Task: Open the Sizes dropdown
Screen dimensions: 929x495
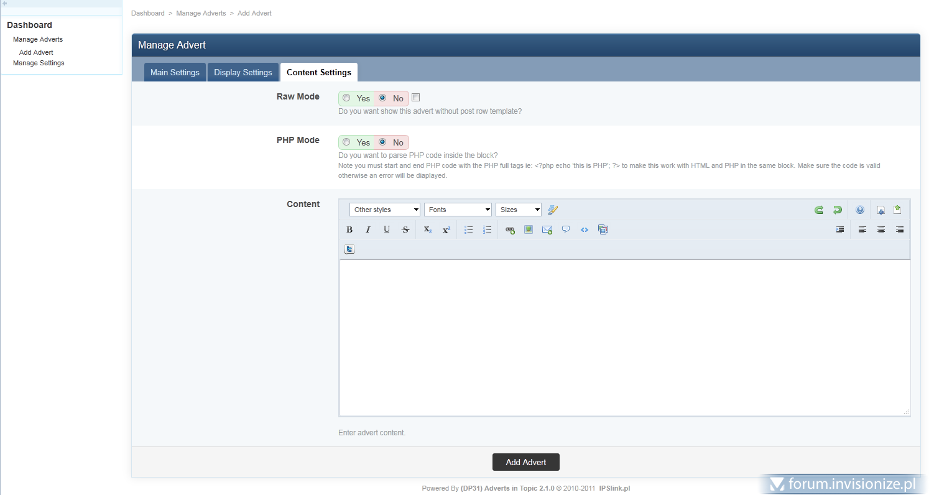Action: [x=518, y=210]
